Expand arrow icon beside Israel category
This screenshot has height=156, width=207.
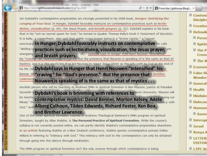(x=190, y=126)
